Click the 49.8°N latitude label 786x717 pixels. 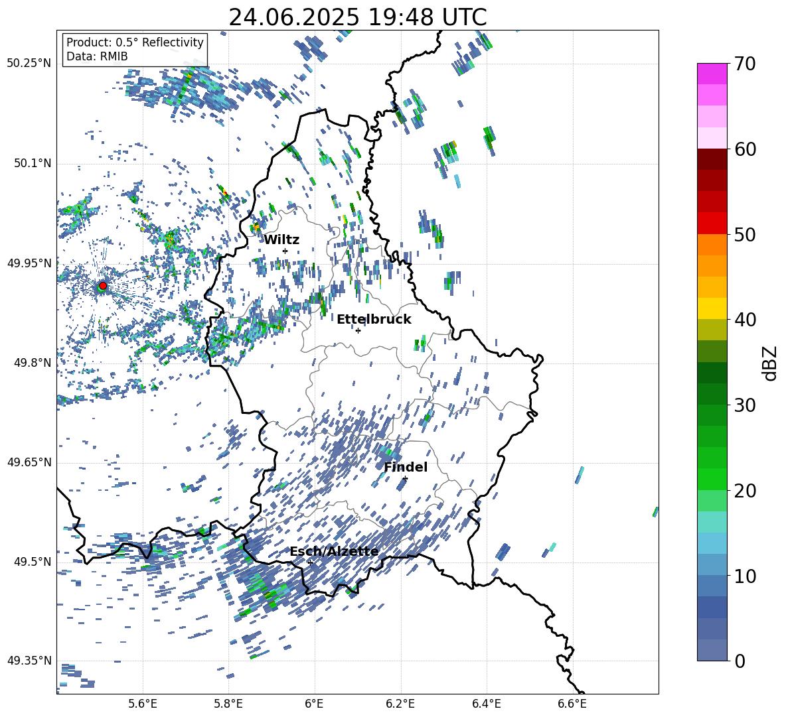pyautogui.click(x=32, y=363)
